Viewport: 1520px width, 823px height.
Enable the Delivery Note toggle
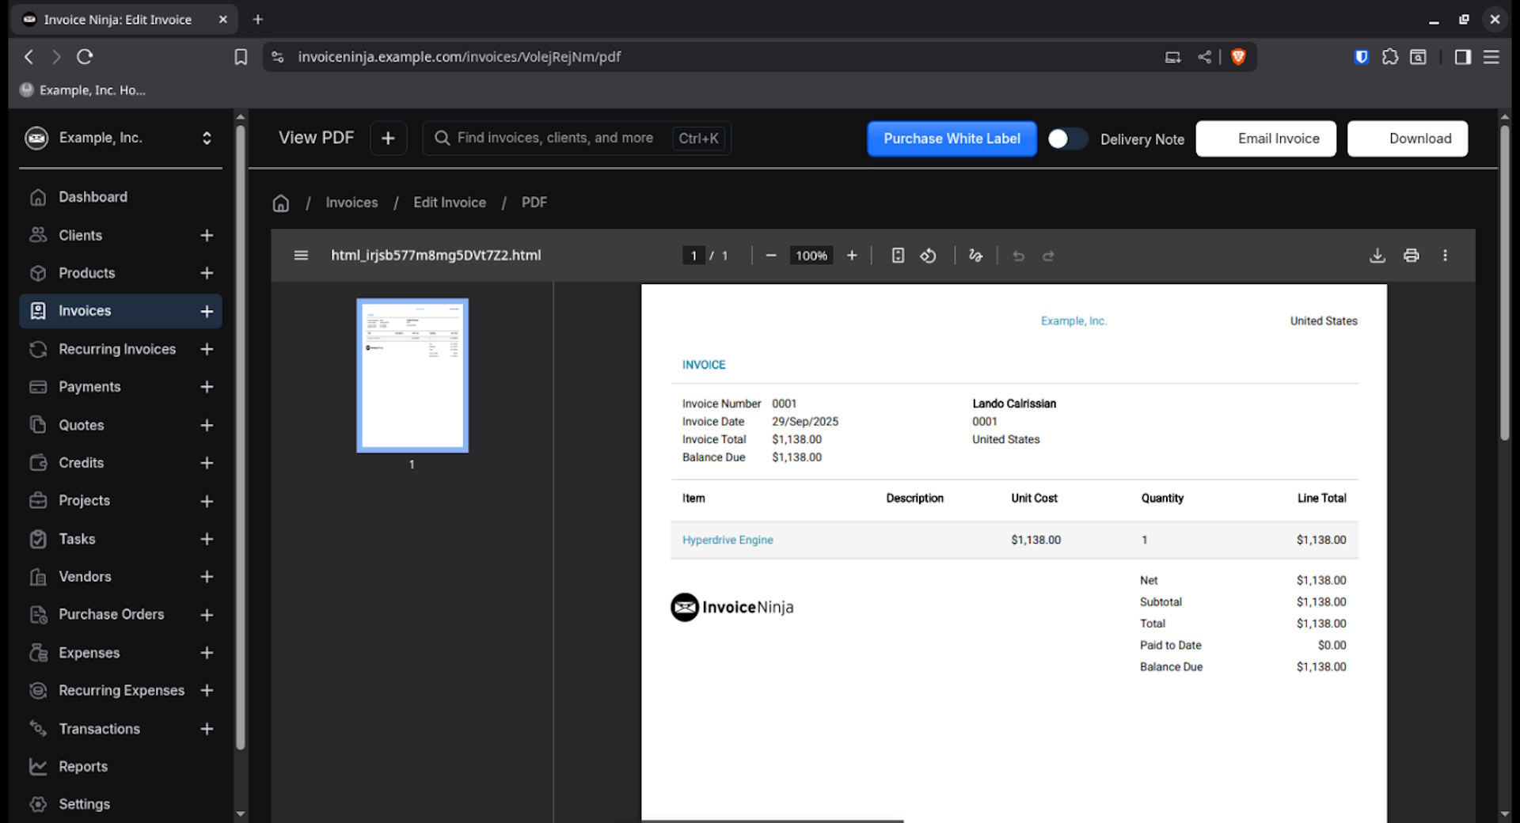coord(1066,139)
